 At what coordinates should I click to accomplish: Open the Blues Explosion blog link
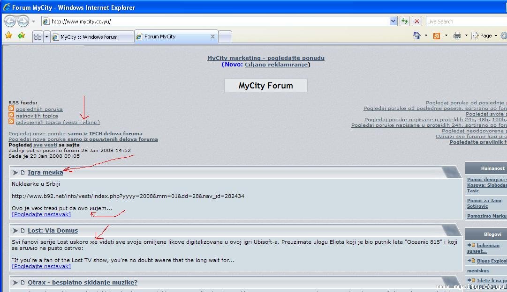pyautogui.click(x=492, y=261)
